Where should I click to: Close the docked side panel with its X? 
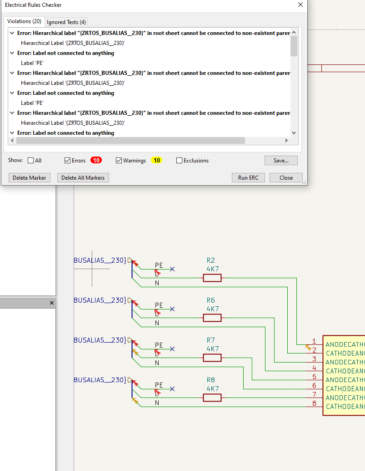pos(52,303)
